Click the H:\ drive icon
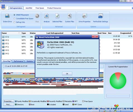 pyautogui.click(x=3, y=53)
